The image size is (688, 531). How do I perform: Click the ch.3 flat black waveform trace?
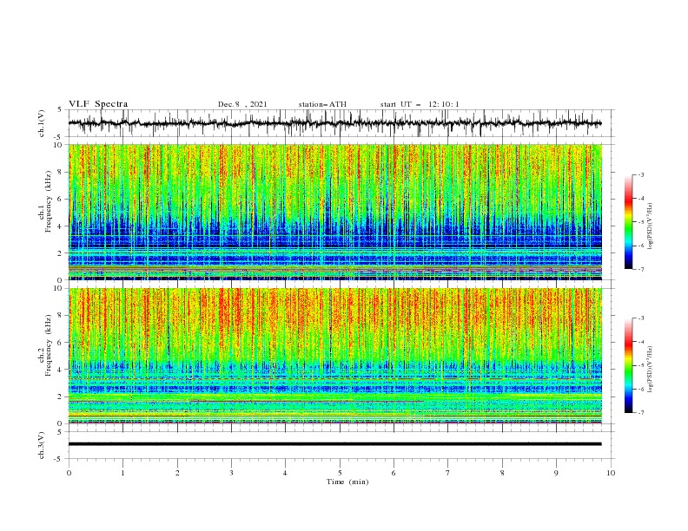point(334,444)
